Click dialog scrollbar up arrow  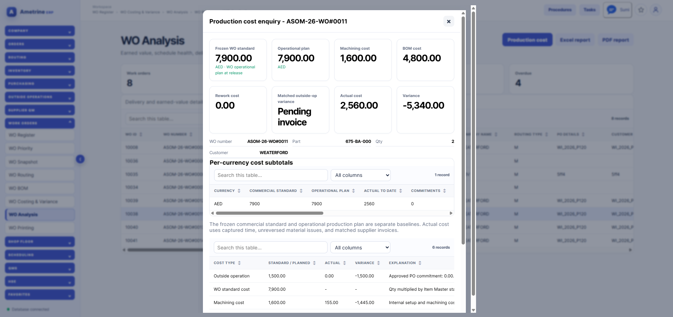[463, 13]
